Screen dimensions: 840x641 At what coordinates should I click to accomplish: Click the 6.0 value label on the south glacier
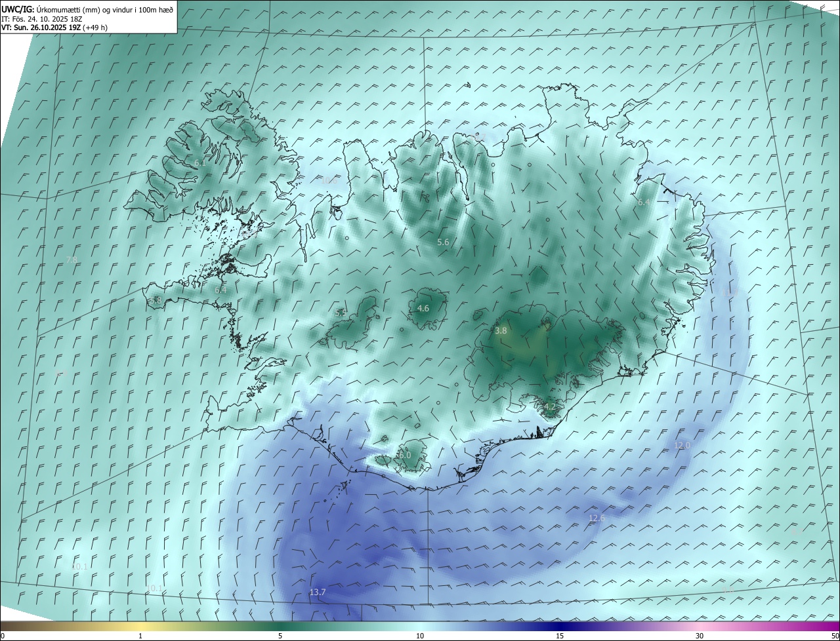(404, 455)
